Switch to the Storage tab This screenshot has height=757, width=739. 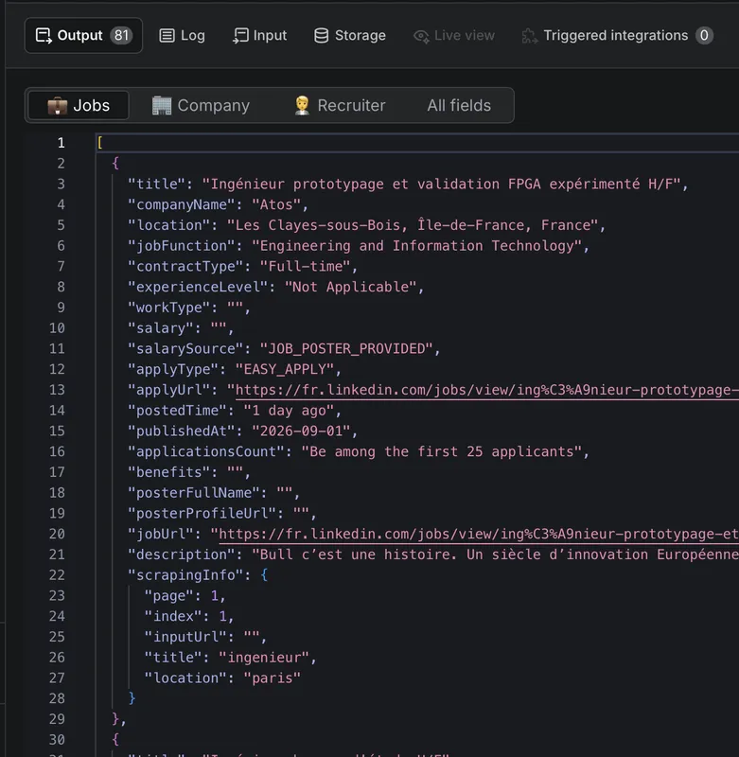point(350,35)
